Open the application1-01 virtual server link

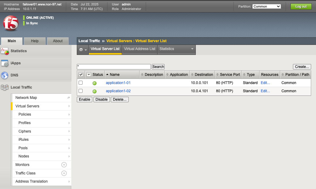pos(118,83)
